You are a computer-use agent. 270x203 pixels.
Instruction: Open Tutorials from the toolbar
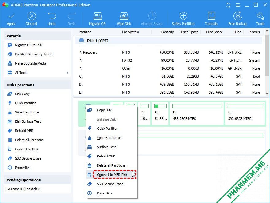point(211,19)
